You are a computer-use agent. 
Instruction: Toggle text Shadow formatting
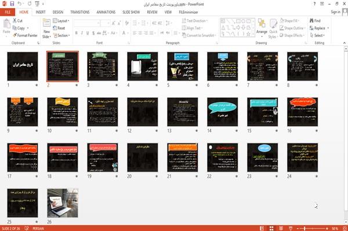pos(93,33)
